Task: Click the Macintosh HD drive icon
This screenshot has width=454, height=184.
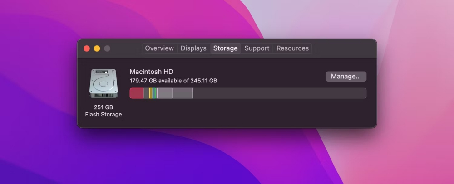Action: click(104, 83)
